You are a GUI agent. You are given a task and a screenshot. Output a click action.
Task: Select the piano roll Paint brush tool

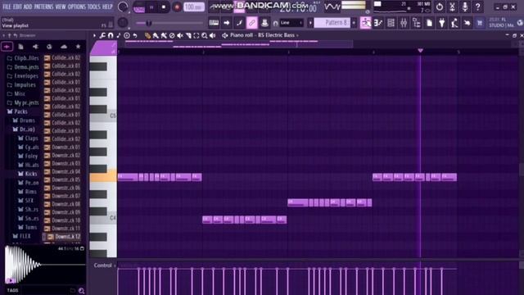tap(156, 35)
